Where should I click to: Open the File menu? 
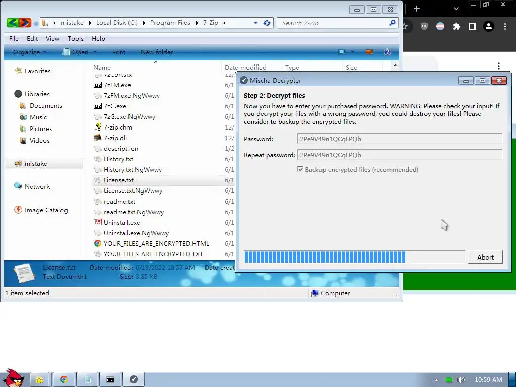14,39
